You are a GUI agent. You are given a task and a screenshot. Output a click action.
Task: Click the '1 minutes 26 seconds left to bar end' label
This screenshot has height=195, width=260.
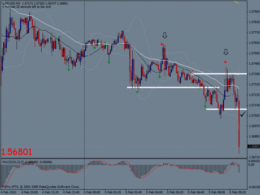coord(27,7)
